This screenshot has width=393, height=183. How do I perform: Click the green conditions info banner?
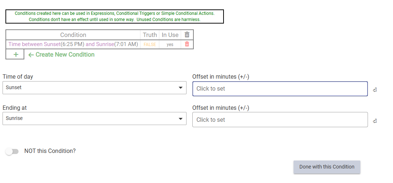(x=115, y=16)
